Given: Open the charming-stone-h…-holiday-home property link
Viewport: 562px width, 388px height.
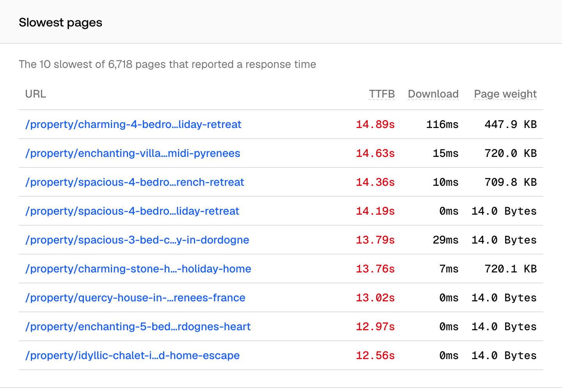Looking at the screenshot, I should coord(138,269).
